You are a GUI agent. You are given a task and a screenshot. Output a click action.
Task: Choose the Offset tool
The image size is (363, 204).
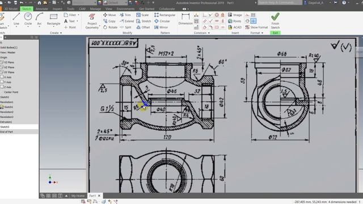pos(143,27)
